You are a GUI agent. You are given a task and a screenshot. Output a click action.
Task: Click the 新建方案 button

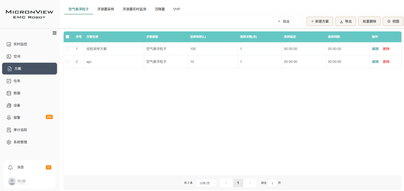[x=320, y=21]
